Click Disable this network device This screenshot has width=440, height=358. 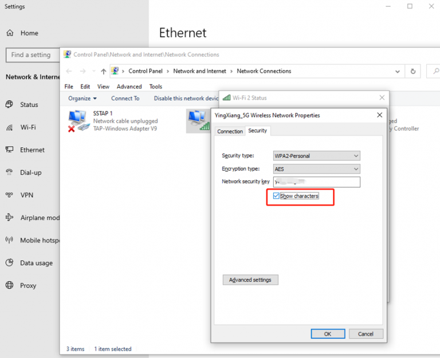pyautogui.click(x=186, y=99)
